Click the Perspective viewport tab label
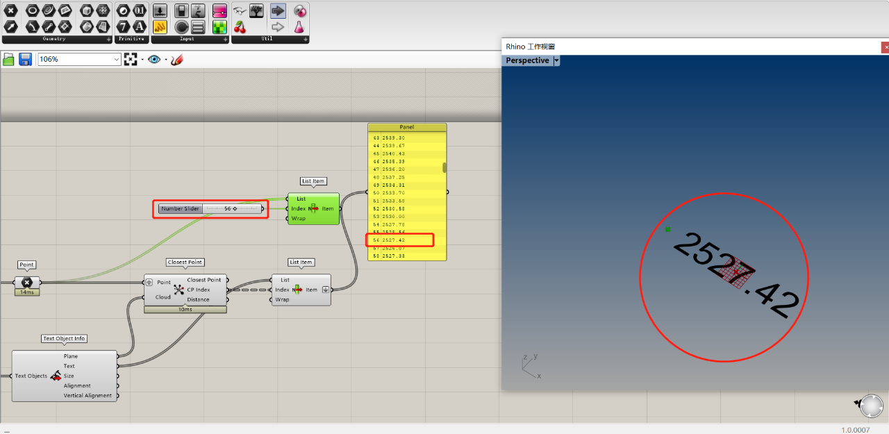Screen dimensions: 889x434 coord(527,60)
